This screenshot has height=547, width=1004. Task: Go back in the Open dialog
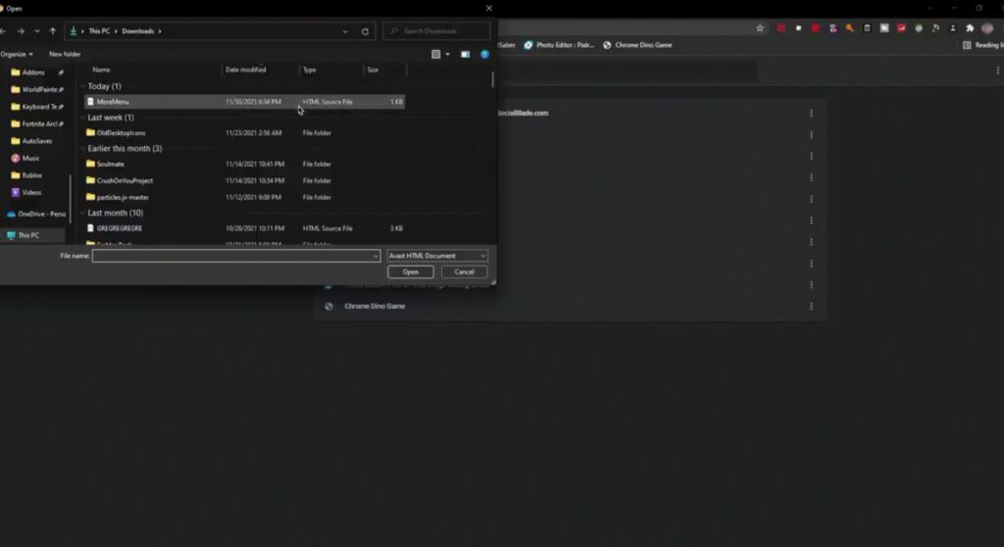tap(4, 30)
